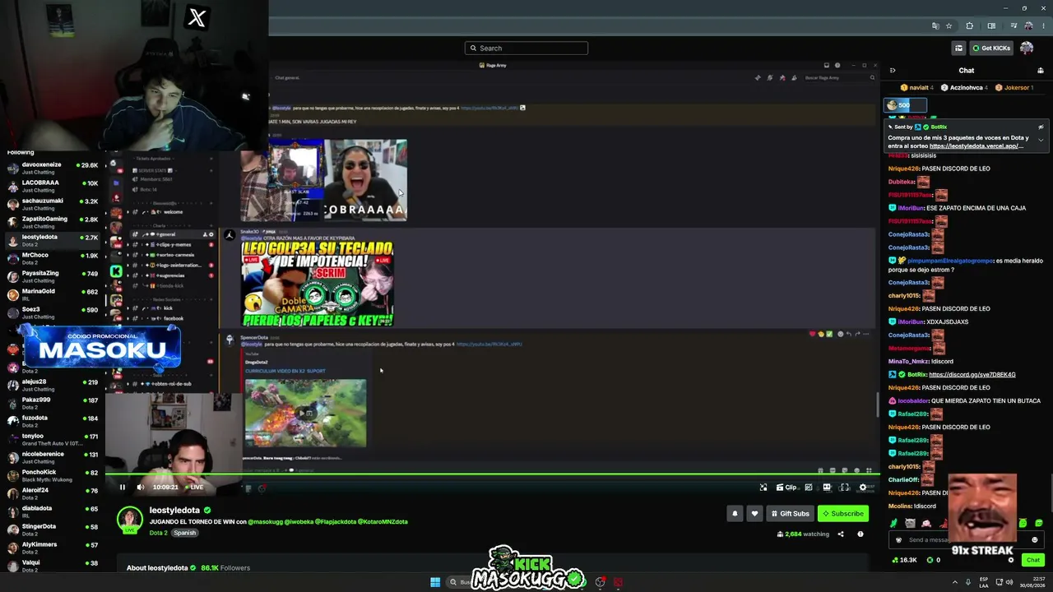Click LEO GOLPEA SU TECLADO thumbnail in Discord
This screenshot has width=1053, height=592.
(x=318, y=284)
